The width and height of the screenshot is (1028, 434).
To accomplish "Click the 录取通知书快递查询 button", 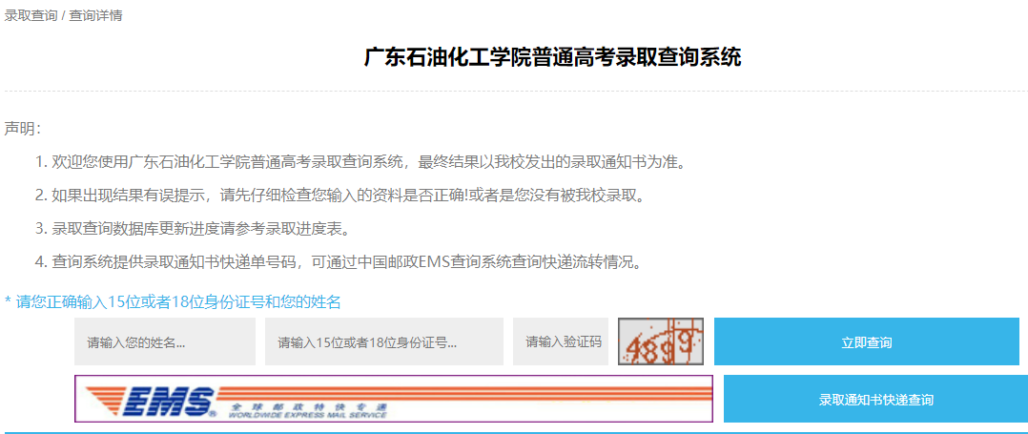I will click(875, 399).
